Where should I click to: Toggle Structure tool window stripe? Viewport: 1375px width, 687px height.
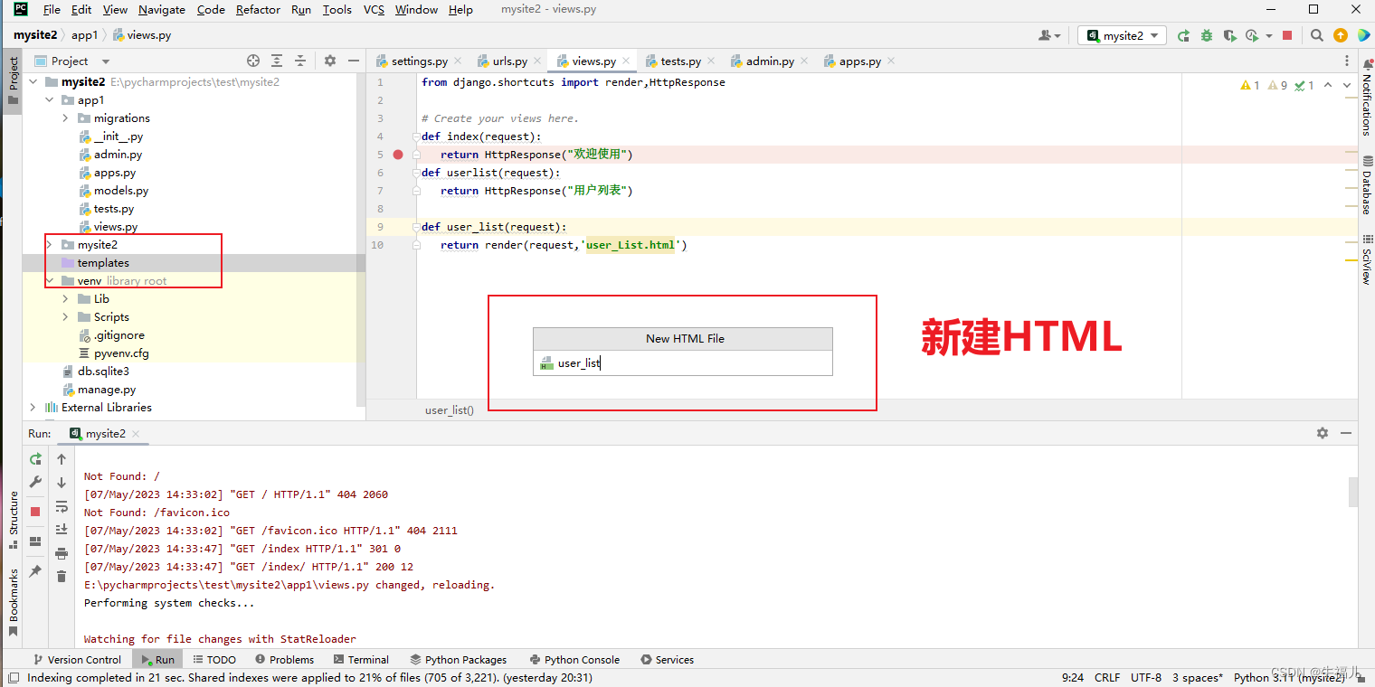[13, 519]
